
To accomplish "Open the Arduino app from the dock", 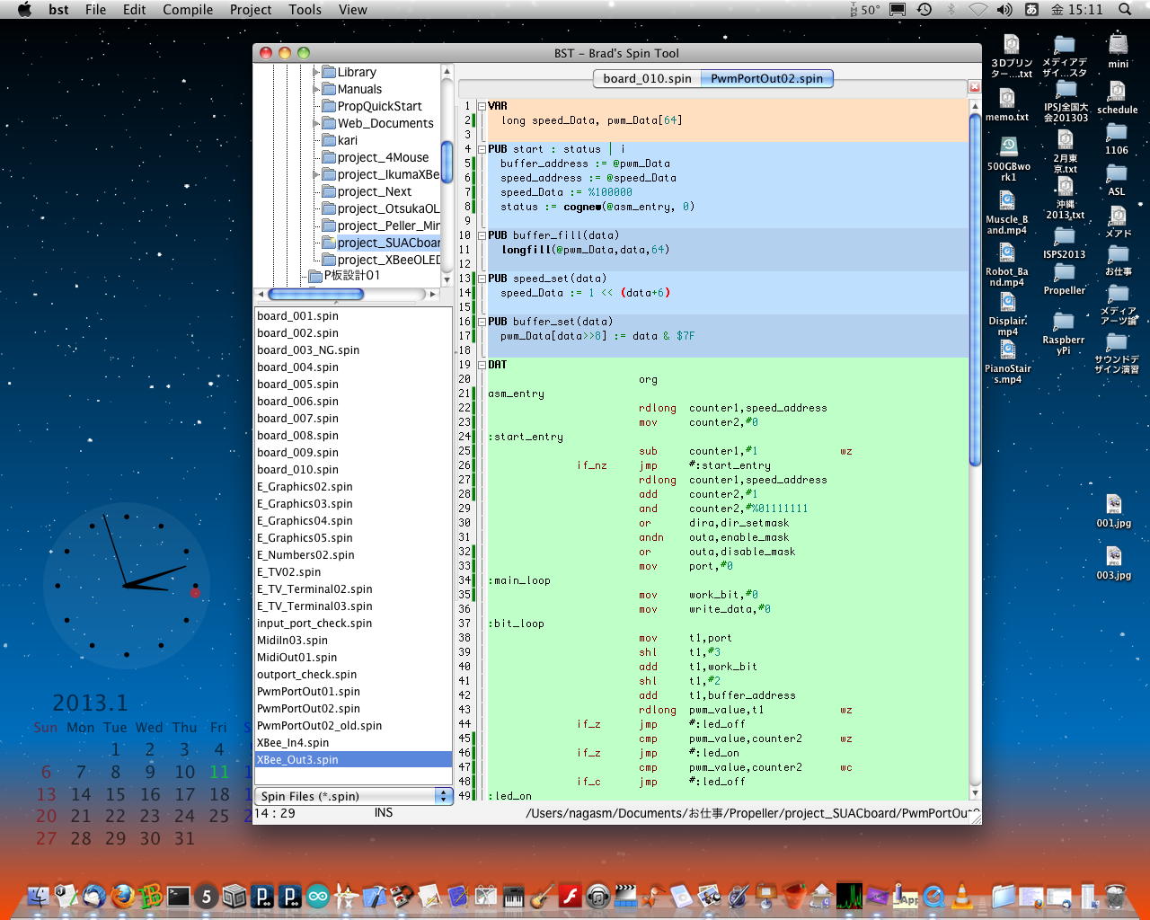I will pyautogui.click(x=318, y=896).
